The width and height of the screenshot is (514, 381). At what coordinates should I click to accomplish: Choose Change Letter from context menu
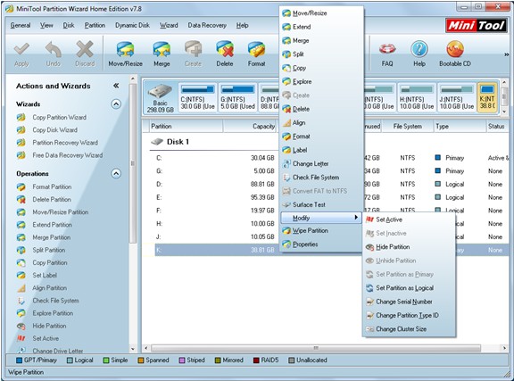(321, 163)
